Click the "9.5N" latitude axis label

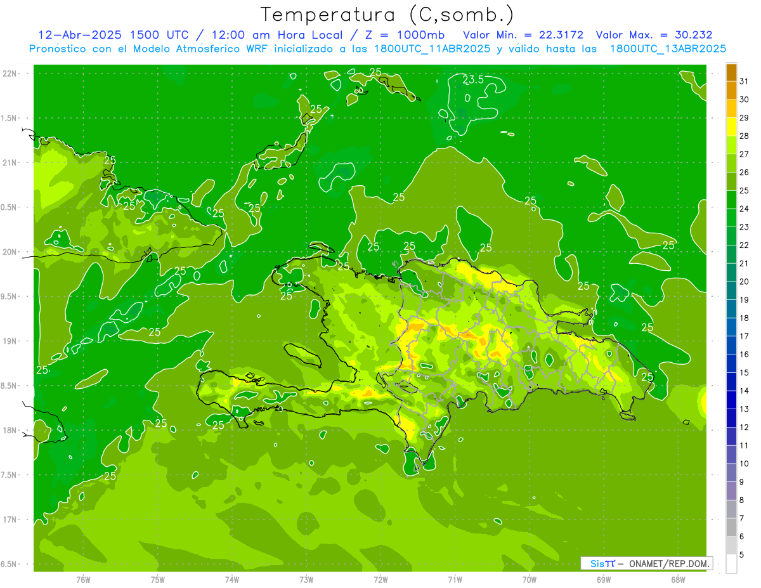tap(9, 296)
